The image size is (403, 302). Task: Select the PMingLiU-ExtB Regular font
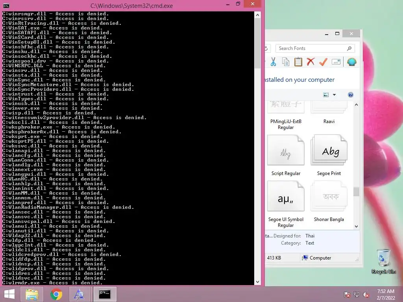pos(286,116)
